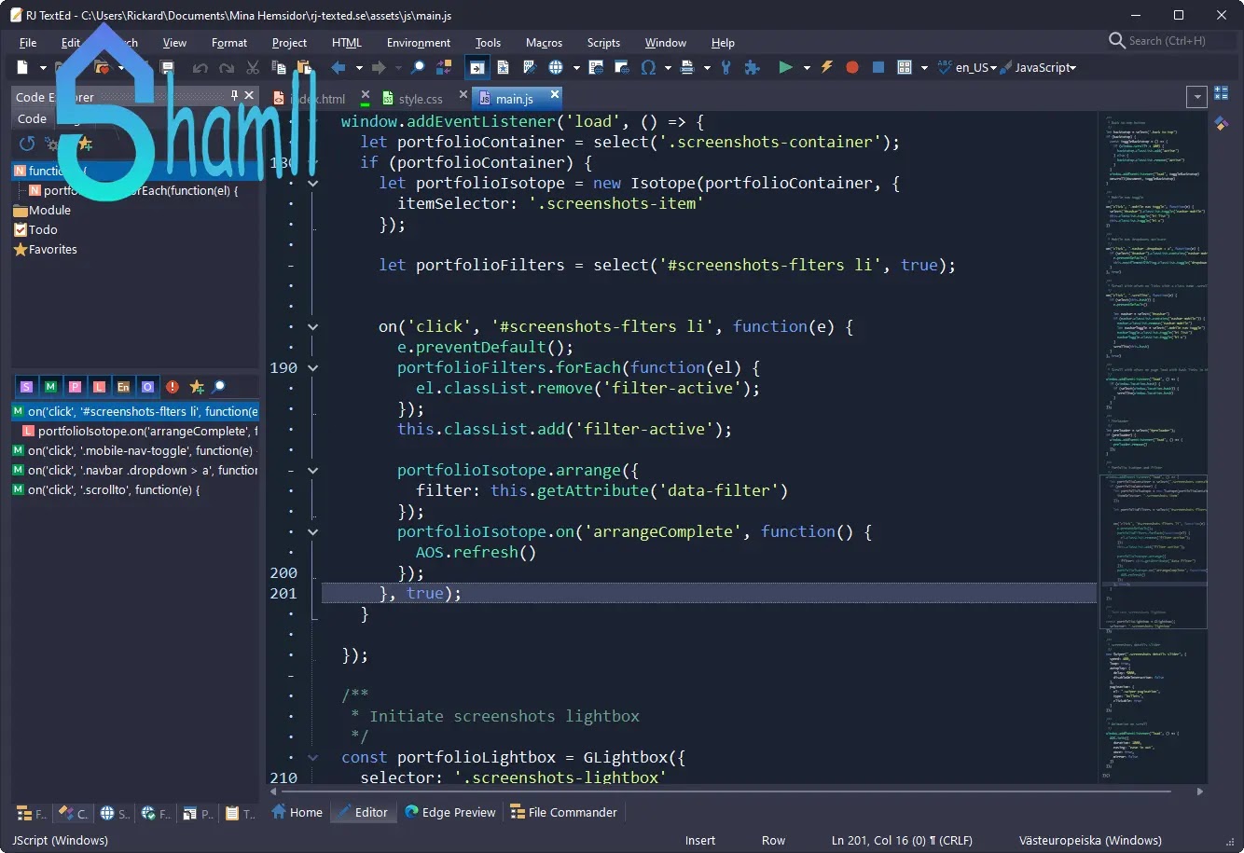Viewport: 1244px width, 853px height.
Task: Close the main.js tab
Action: (555, 94)
